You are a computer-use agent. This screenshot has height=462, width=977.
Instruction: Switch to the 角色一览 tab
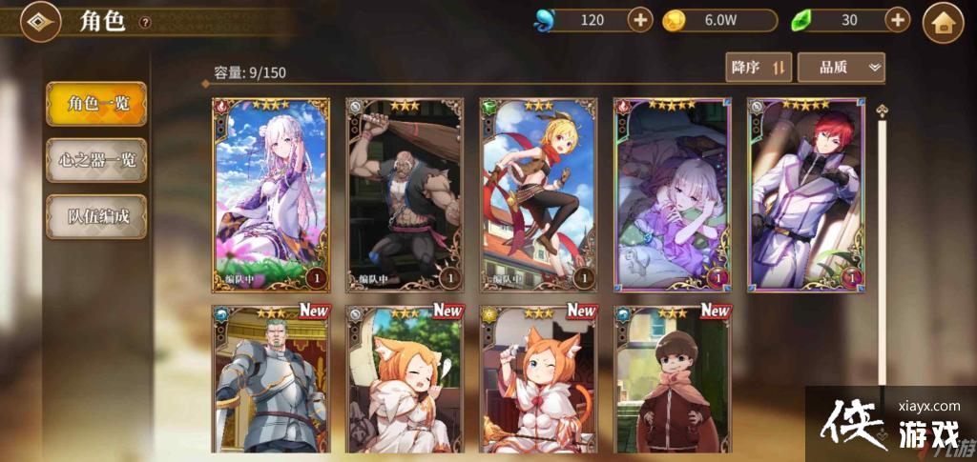[x=96, y=104]
